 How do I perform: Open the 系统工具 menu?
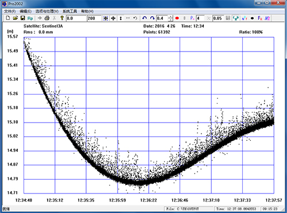(69, 11)
